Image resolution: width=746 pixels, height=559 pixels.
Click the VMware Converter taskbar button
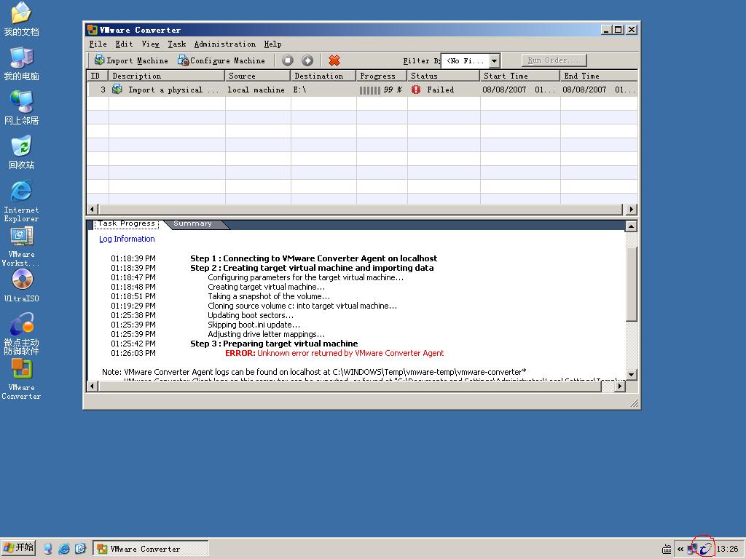pyautogui.click(x=150, y=549)
